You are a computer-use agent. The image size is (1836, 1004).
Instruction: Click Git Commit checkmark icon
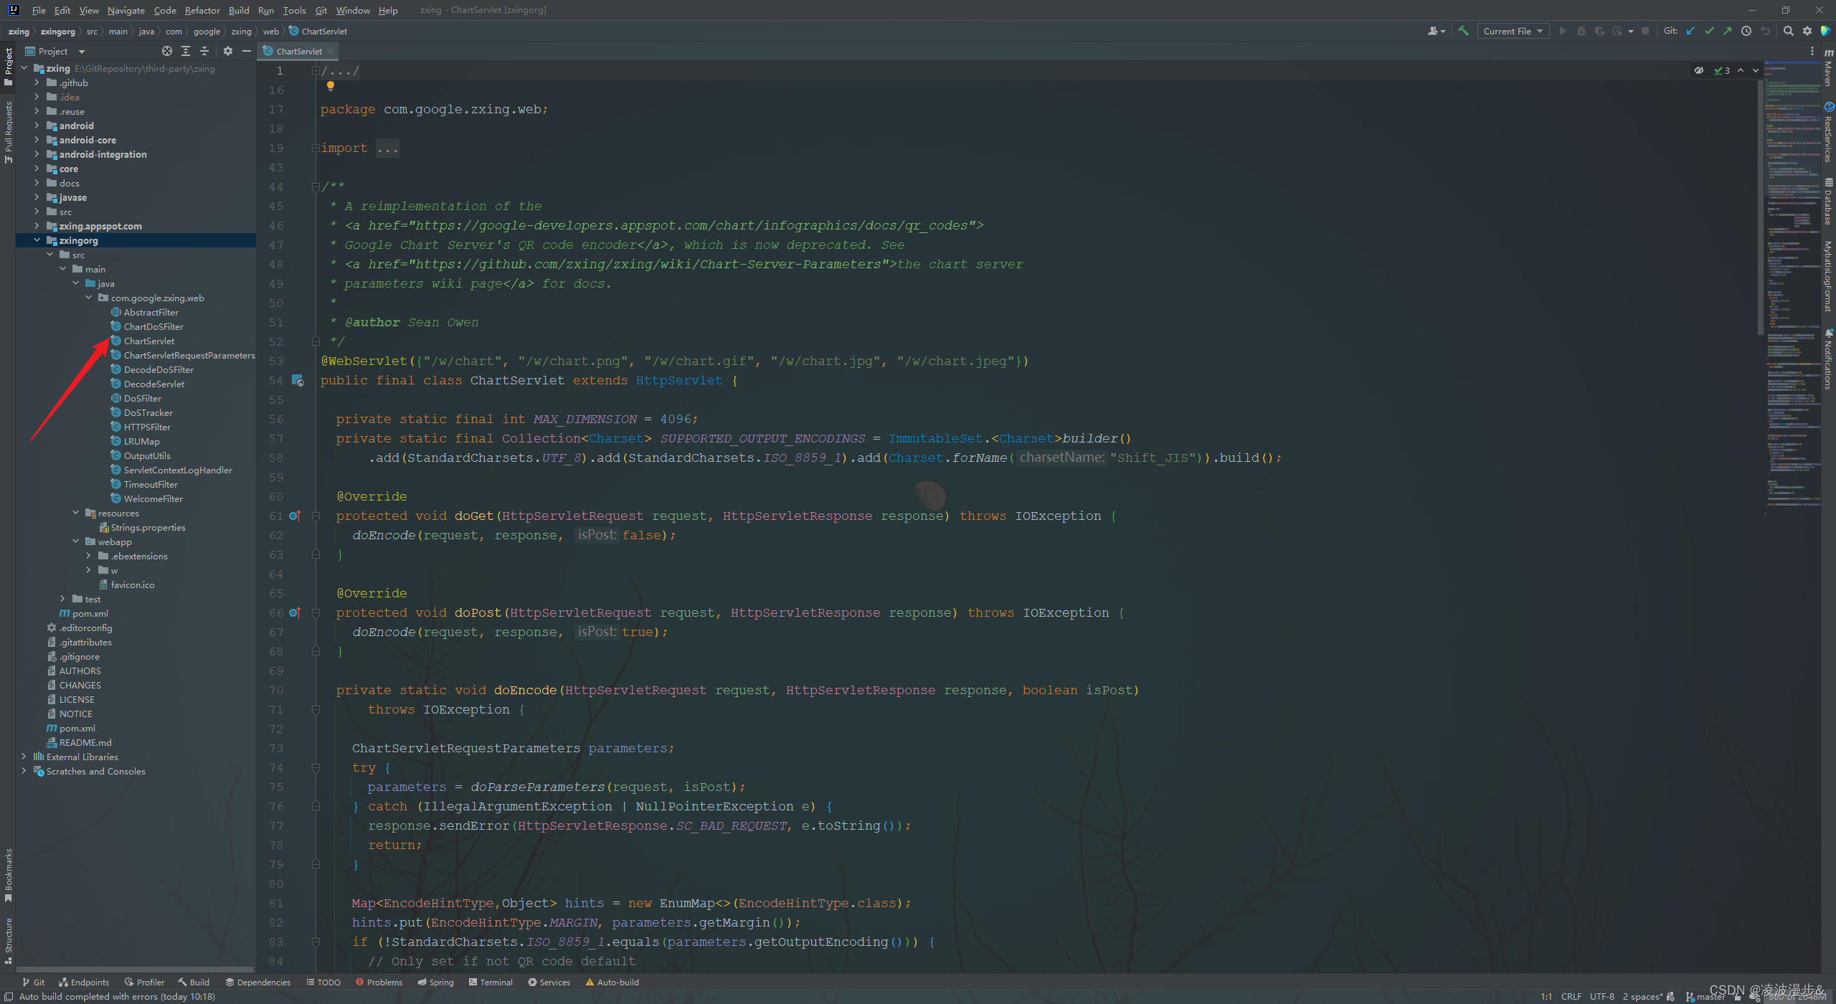(1709, 31)
